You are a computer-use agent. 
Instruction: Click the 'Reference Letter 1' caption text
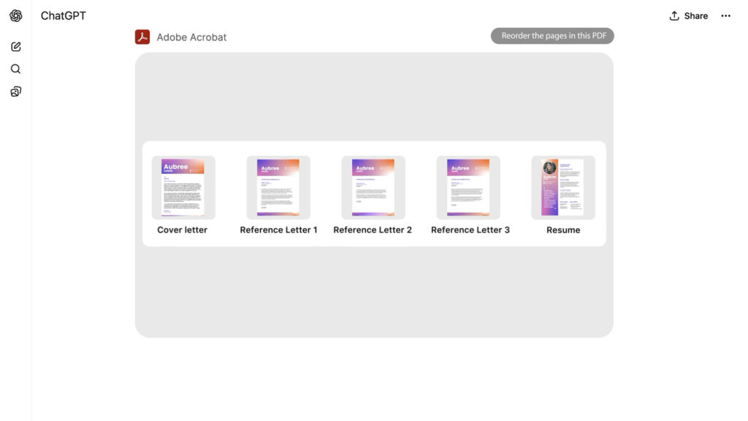(x=278, y=230)
